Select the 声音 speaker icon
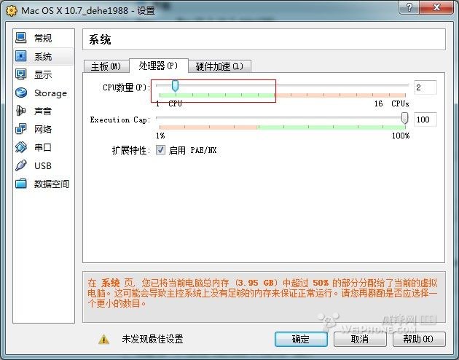Screen dimensions: 459x360 tap(21, 111)
